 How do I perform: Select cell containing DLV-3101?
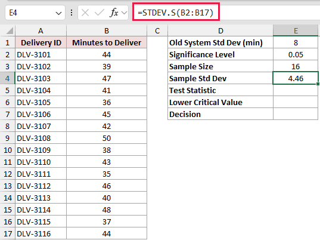click(x=41, y=54)
